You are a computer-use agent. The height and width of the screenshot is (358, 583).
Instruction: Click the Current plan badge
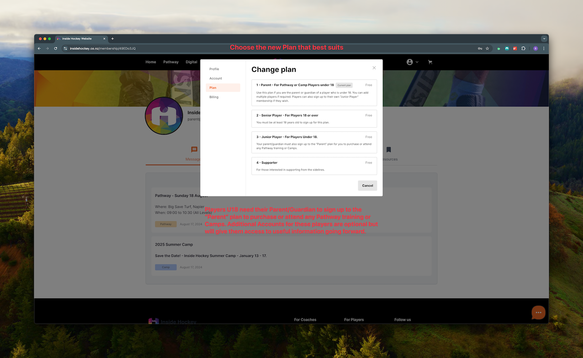point(344,85)
